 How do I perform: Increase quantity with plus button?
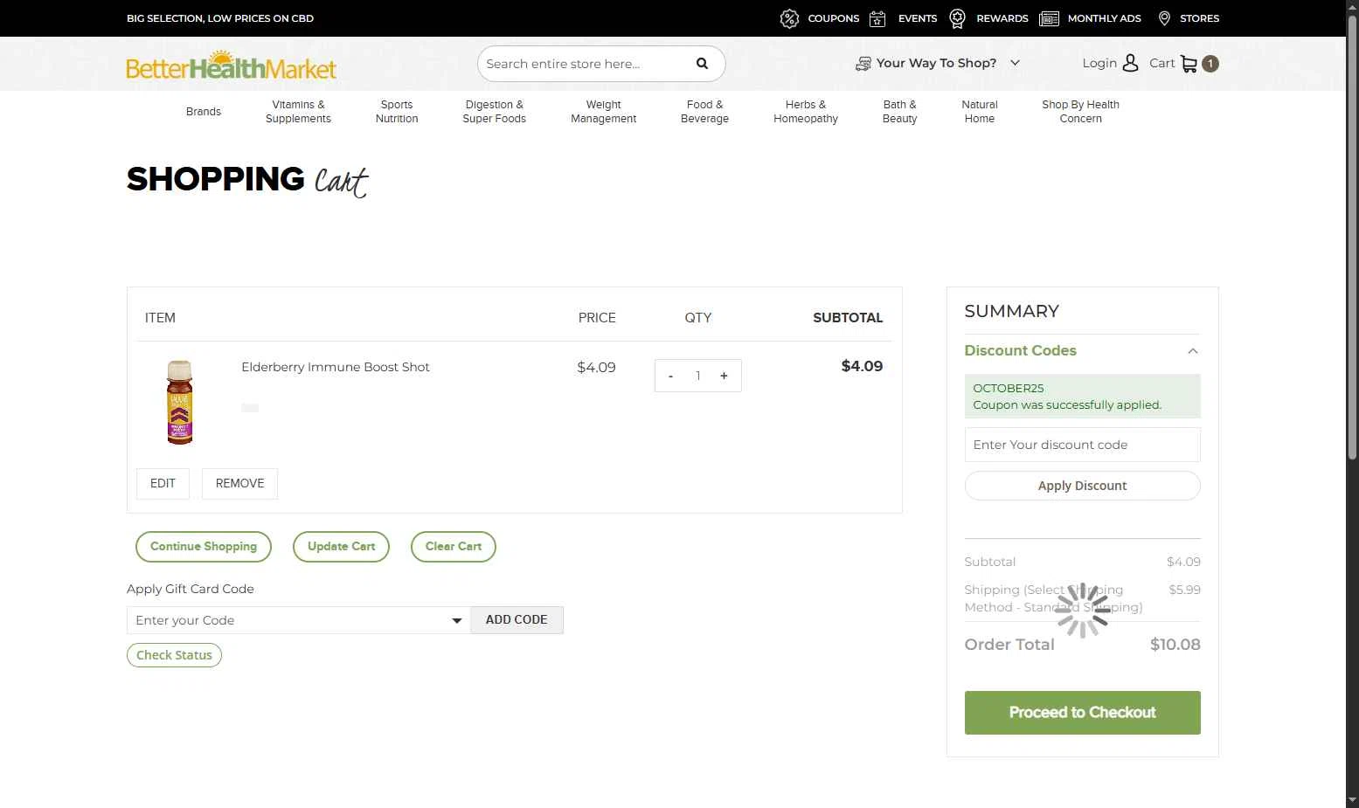tap(724, 376)
